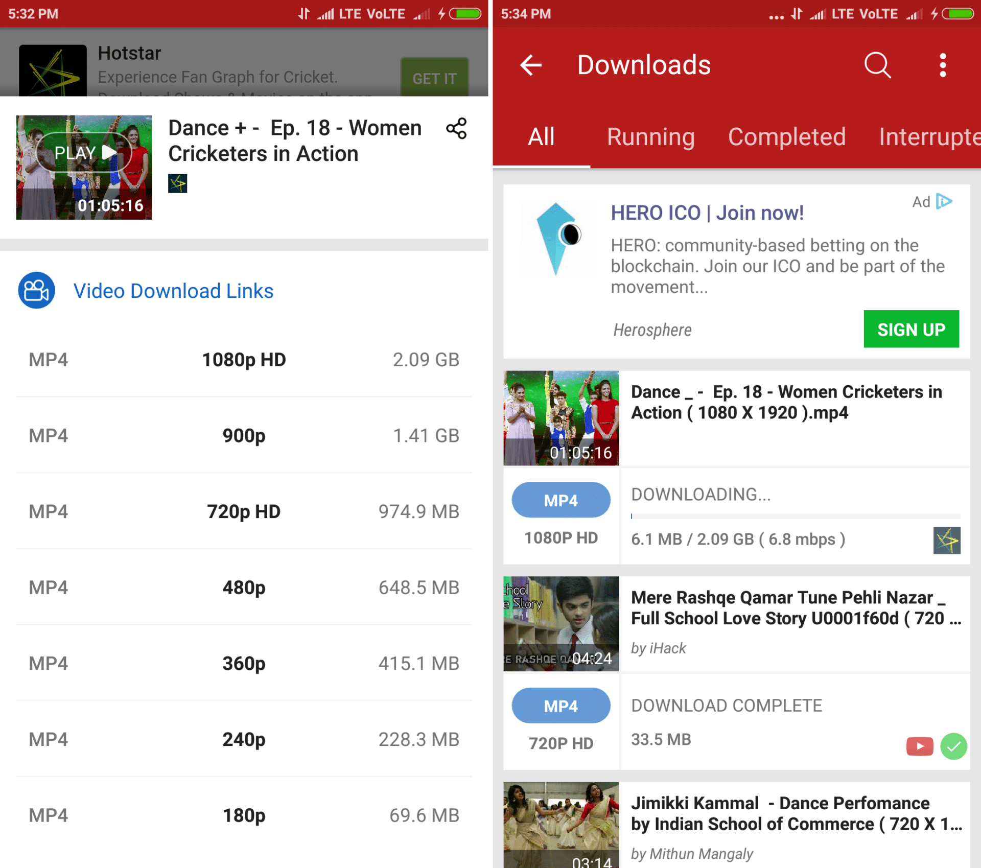Viewport: 981px width, 868px height.
Task: Switch to the Running tab
Action: (650, 137)
